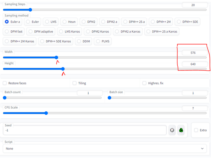Click the Sampling Steps slider handle
The height and width of the screenshot is (158, 211).
pyautogui.click(x=30, y=10)
